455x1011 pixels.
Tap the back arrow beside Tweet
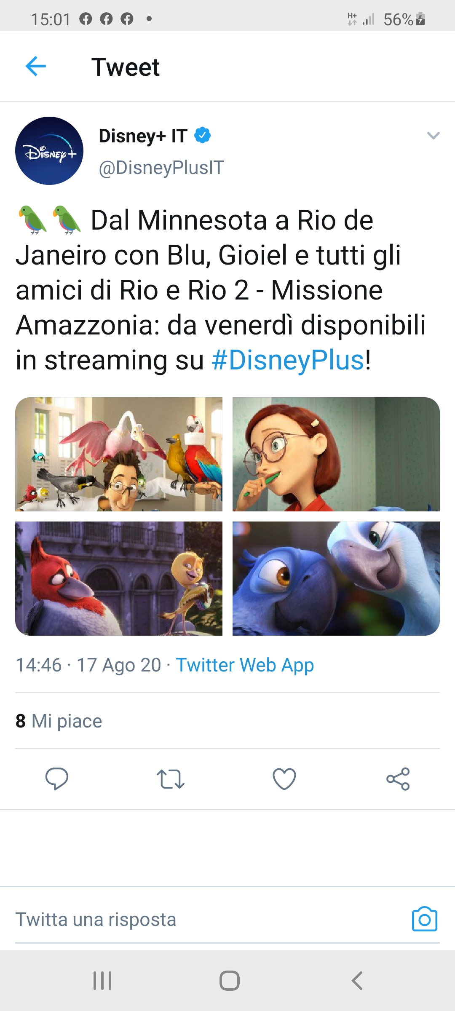[x=36, y=67]
